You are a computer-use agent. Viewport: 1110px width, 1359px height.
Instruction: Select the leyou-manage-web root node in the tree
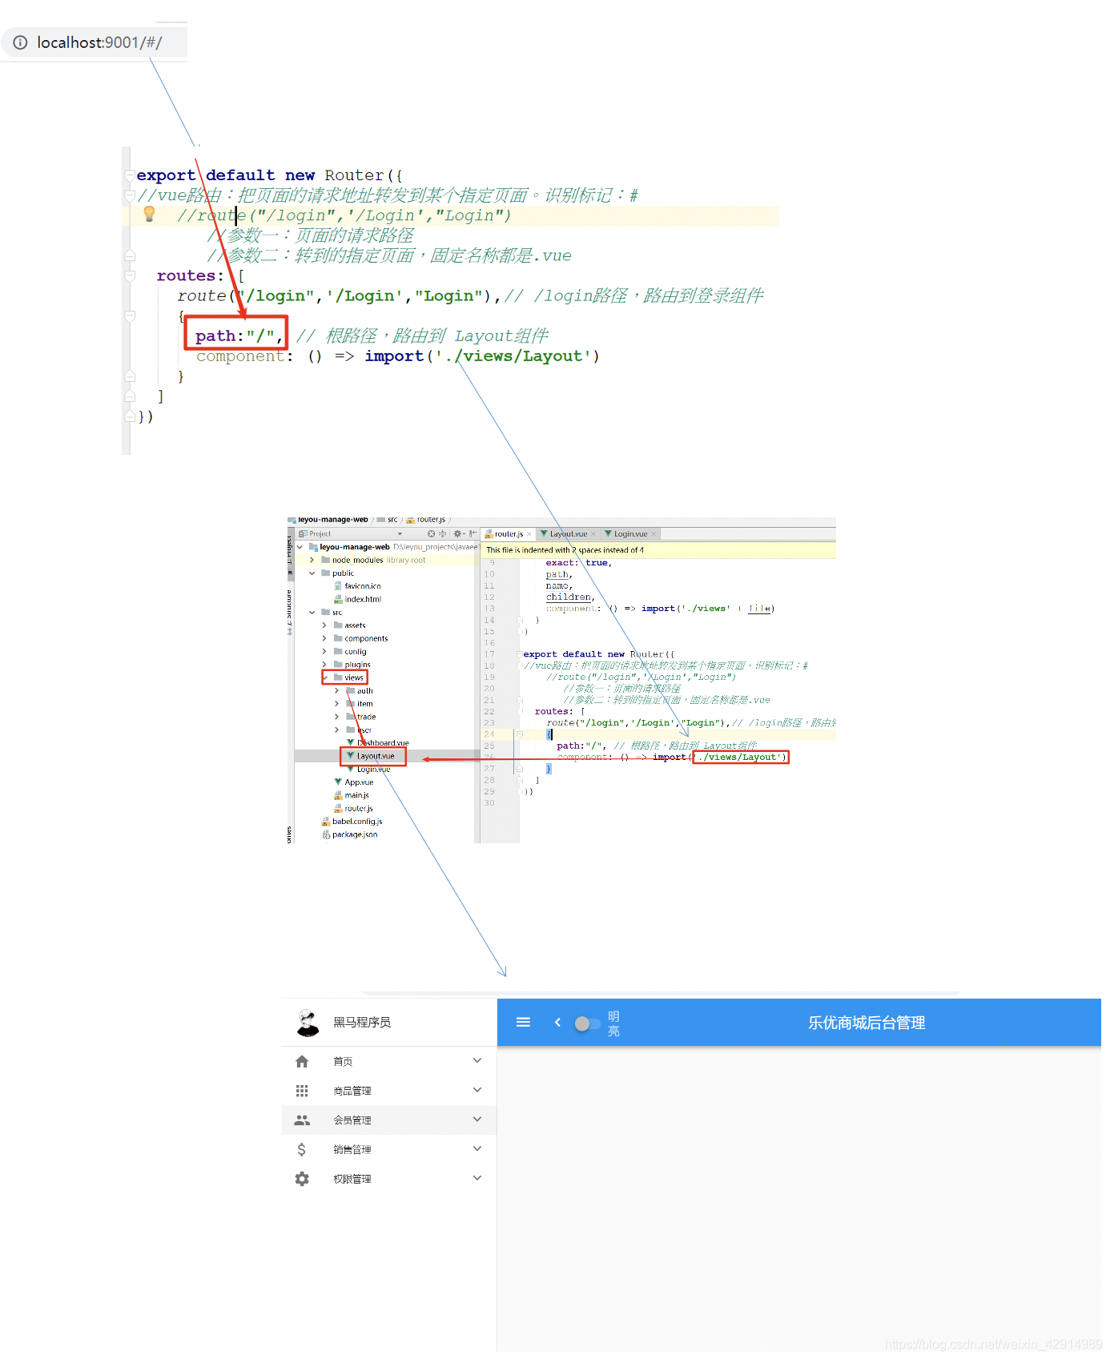tap(354, 547)
